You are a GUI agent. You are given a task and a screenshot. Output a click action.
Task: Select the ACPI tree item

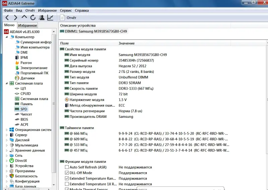[22, 125]
